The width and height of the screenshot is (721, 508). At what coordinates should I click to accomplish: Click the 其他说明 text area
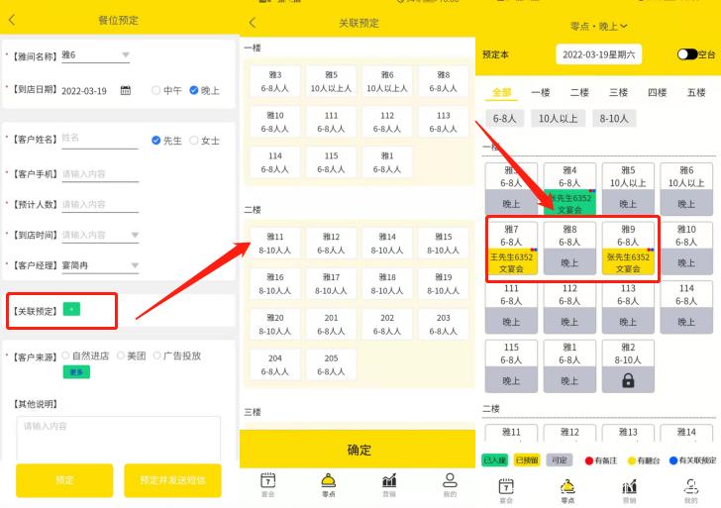(x=118, y=439)
